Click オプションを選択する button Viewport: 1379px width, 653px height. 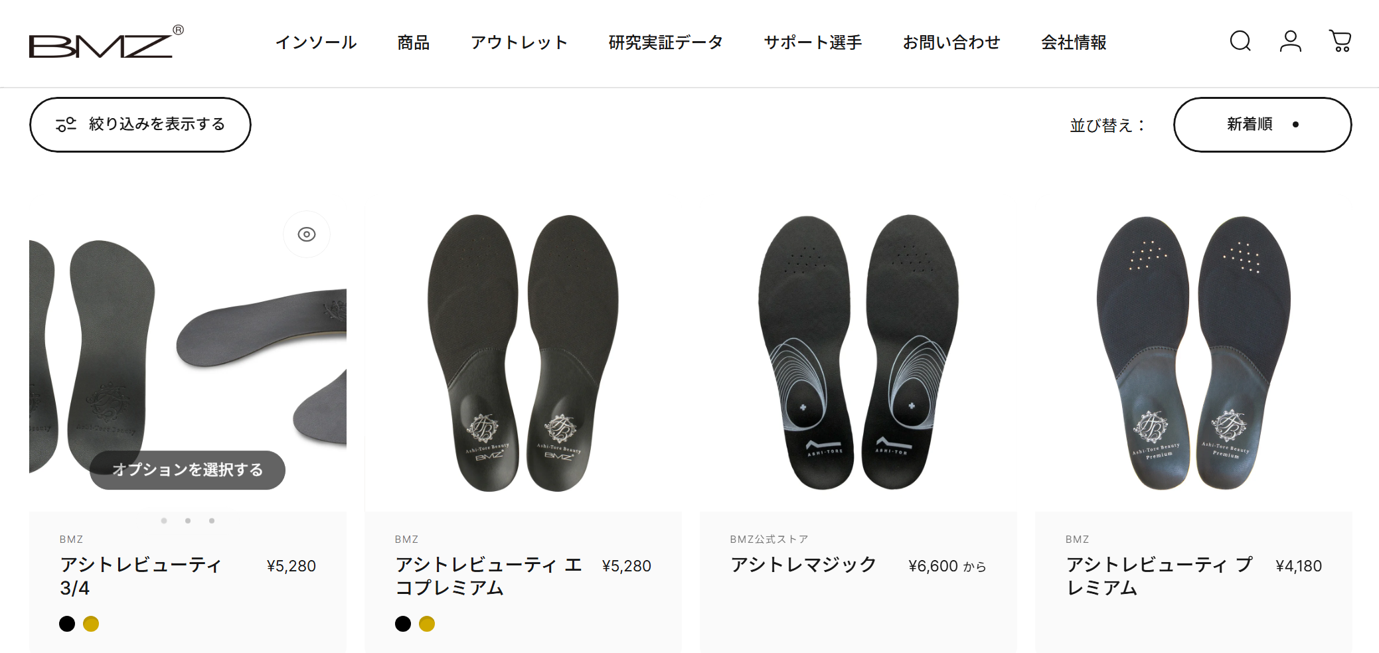coord(187,470)
